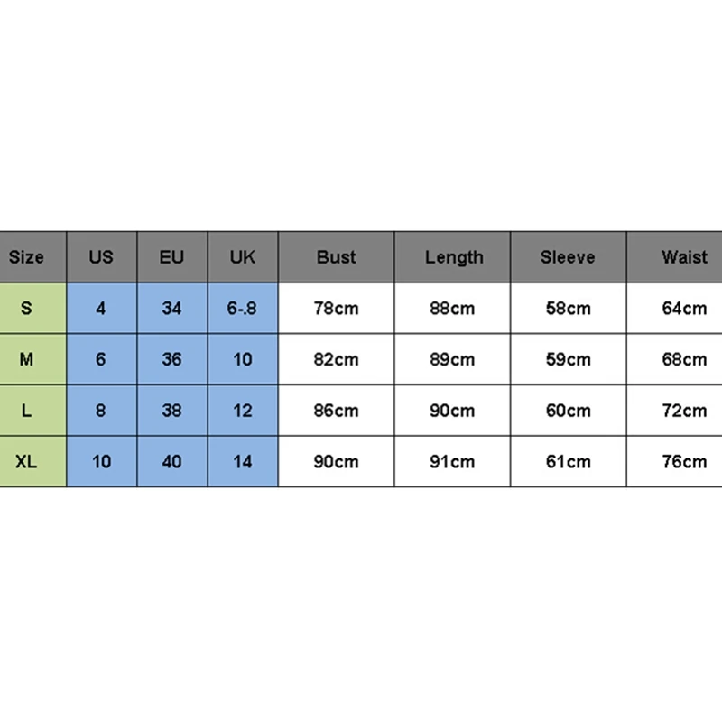Screen dimensions: 722x722
Task: Click the XL size row label
Action: [27, 461]
